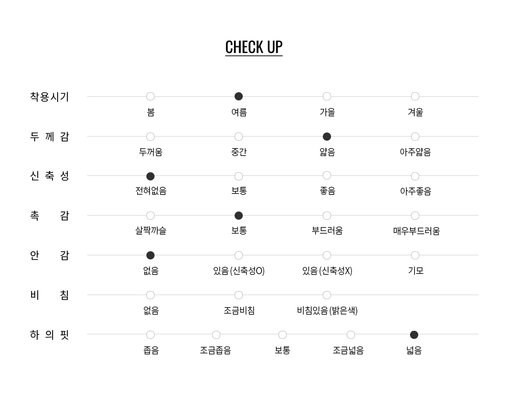Pick 조금비침 on the 비침 row
510x396 pixels.
[239, 295]
